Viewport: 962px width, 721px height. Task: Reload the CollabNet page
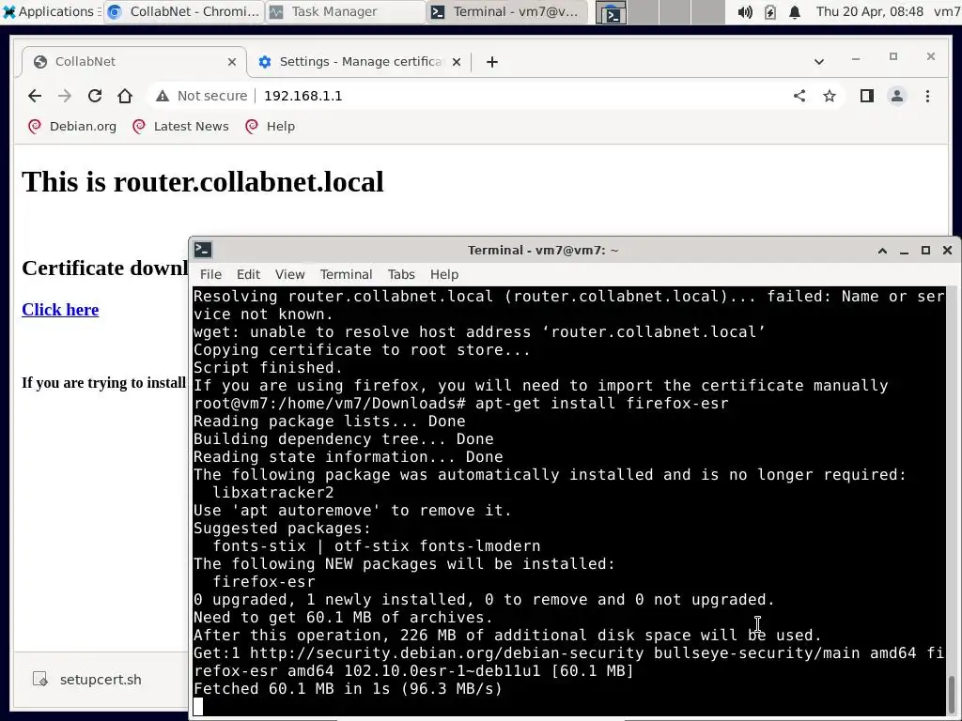[95, 96]
